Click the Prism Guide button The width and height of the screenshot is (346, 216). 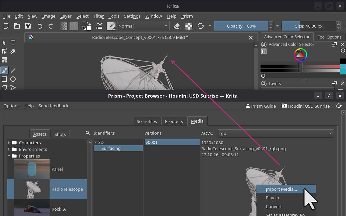[x=260, y=106]
